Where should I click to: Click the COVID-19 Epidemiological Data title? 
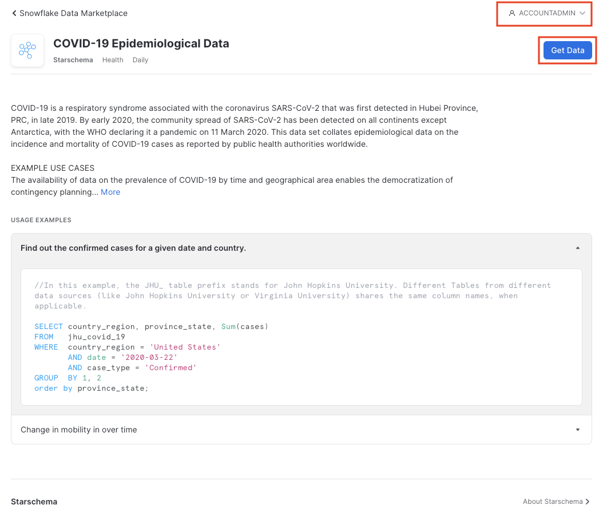pos(141,43)
